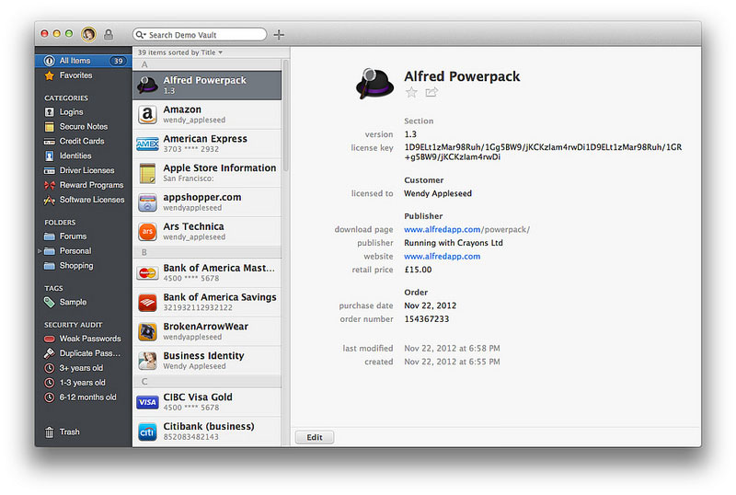Screen dimensions: 736x495
Task: Mark Alfred Powerpack as favorite star
Action: click(x=411, y=92)
